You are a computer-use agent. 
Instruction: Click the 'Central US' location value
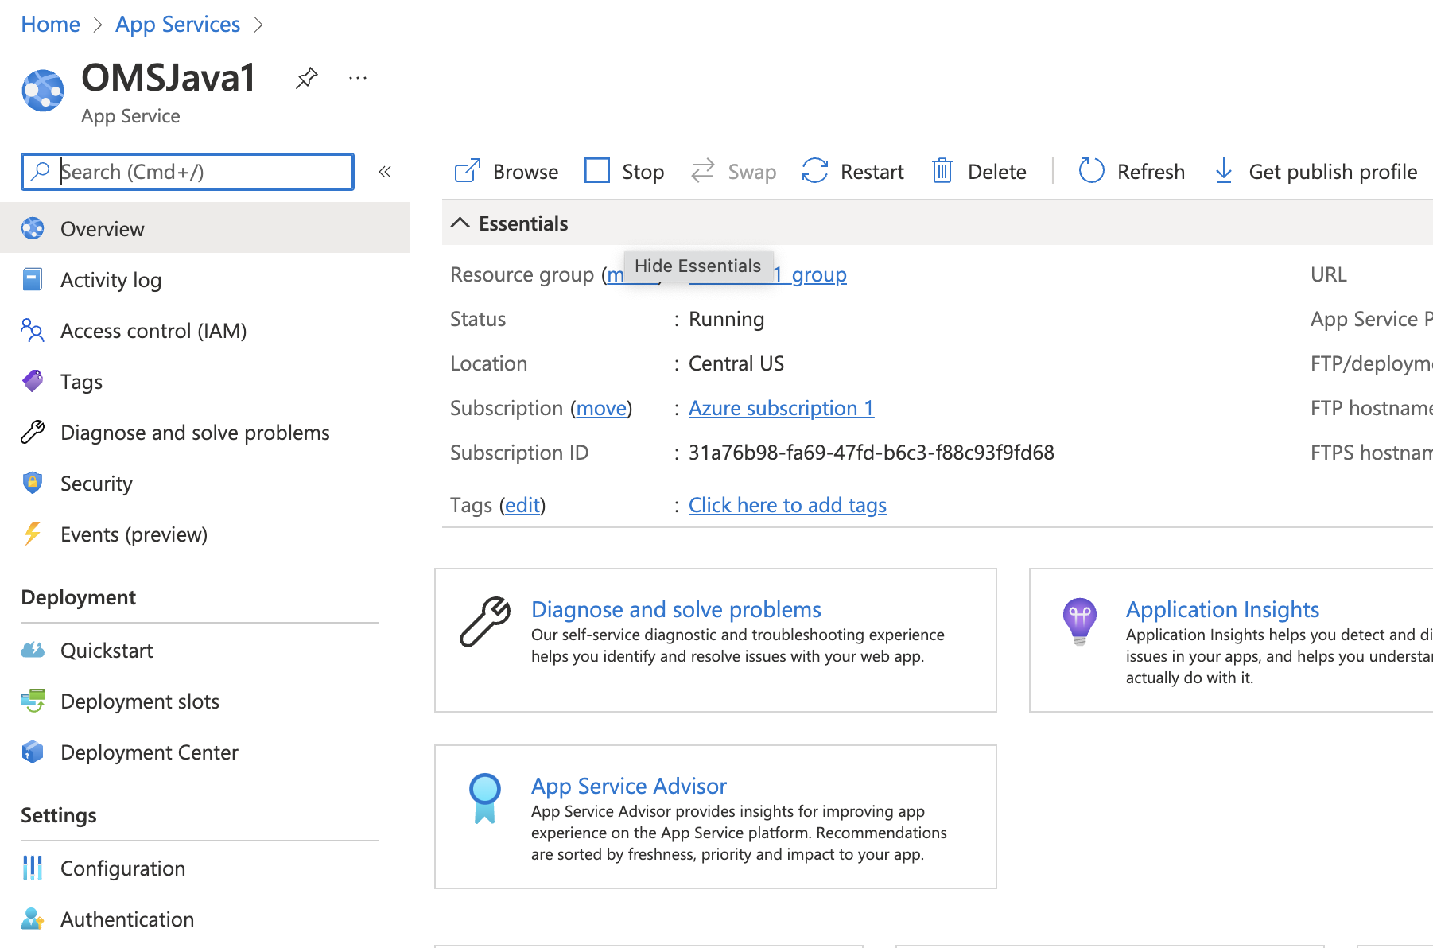736,363
